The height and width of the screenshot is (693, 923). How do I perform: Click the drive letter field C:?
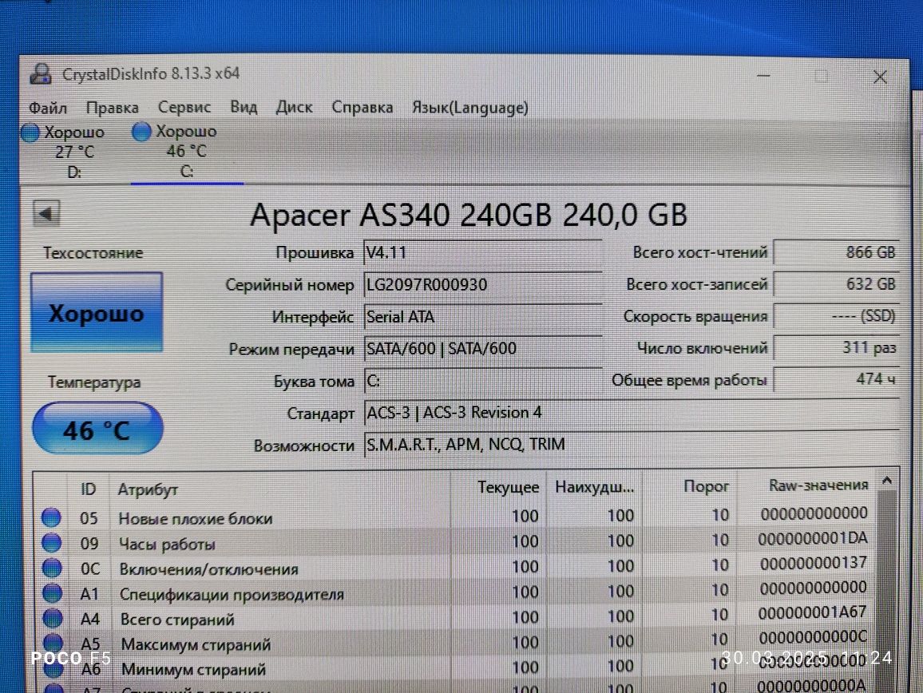pos(483,381)
